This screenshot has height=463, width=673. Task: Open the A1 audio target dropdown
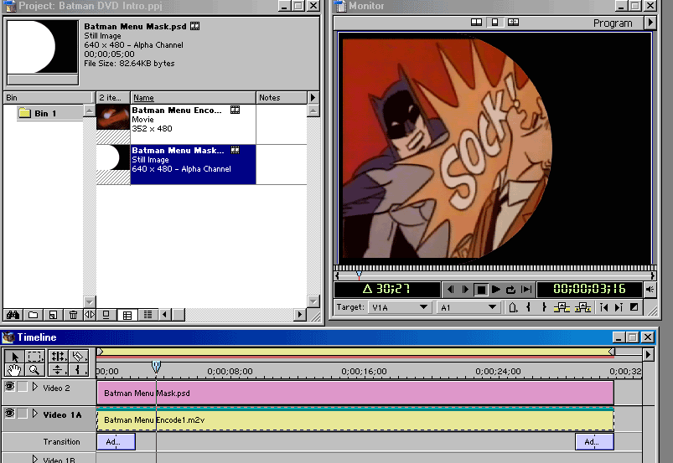(x=469, y=307)
